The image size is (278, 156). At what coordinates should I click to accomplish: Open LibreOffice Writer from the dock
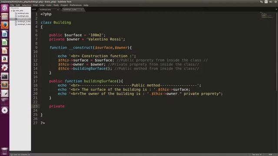tap(5, 34)
